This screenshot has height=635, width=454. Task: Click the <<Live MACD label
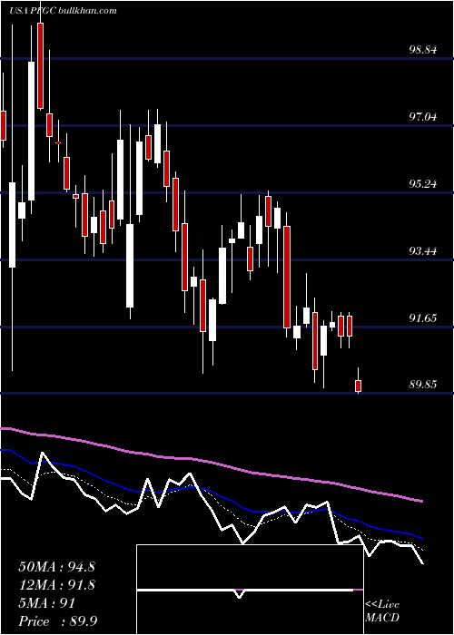coord(382,611)
